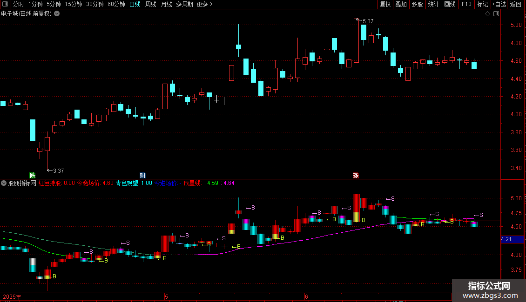Click 青色观望: 1.00 indicator value

pos(134,183)
